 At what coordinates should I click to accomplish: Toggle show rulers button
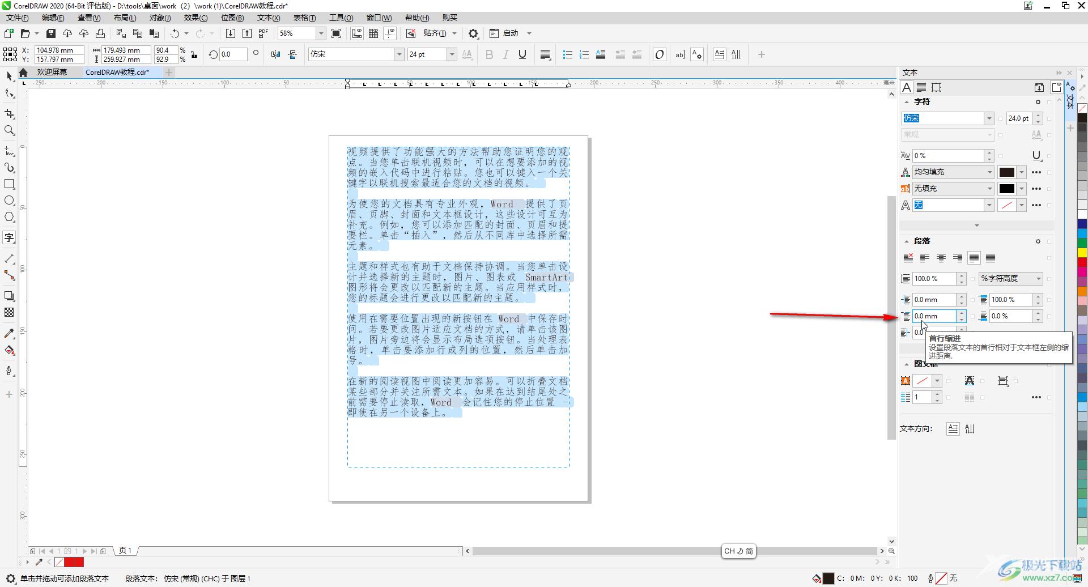357,33
